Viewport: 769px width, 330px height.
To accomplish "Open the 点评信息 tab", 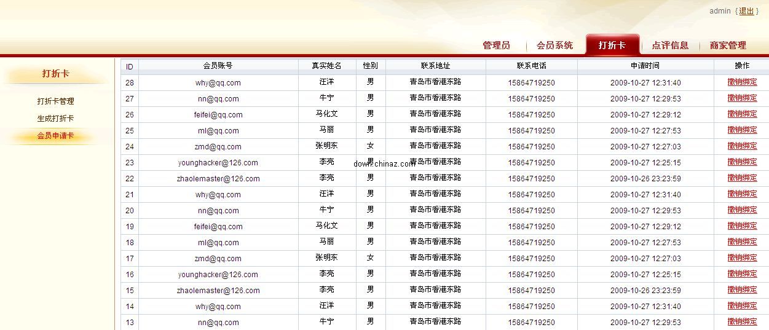I will [670, 45].
